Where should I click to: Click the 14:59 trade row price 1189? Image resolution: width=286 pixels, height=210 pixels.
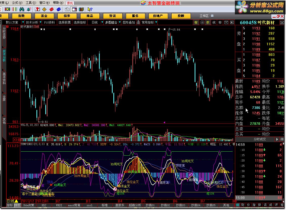click(259, 145)
